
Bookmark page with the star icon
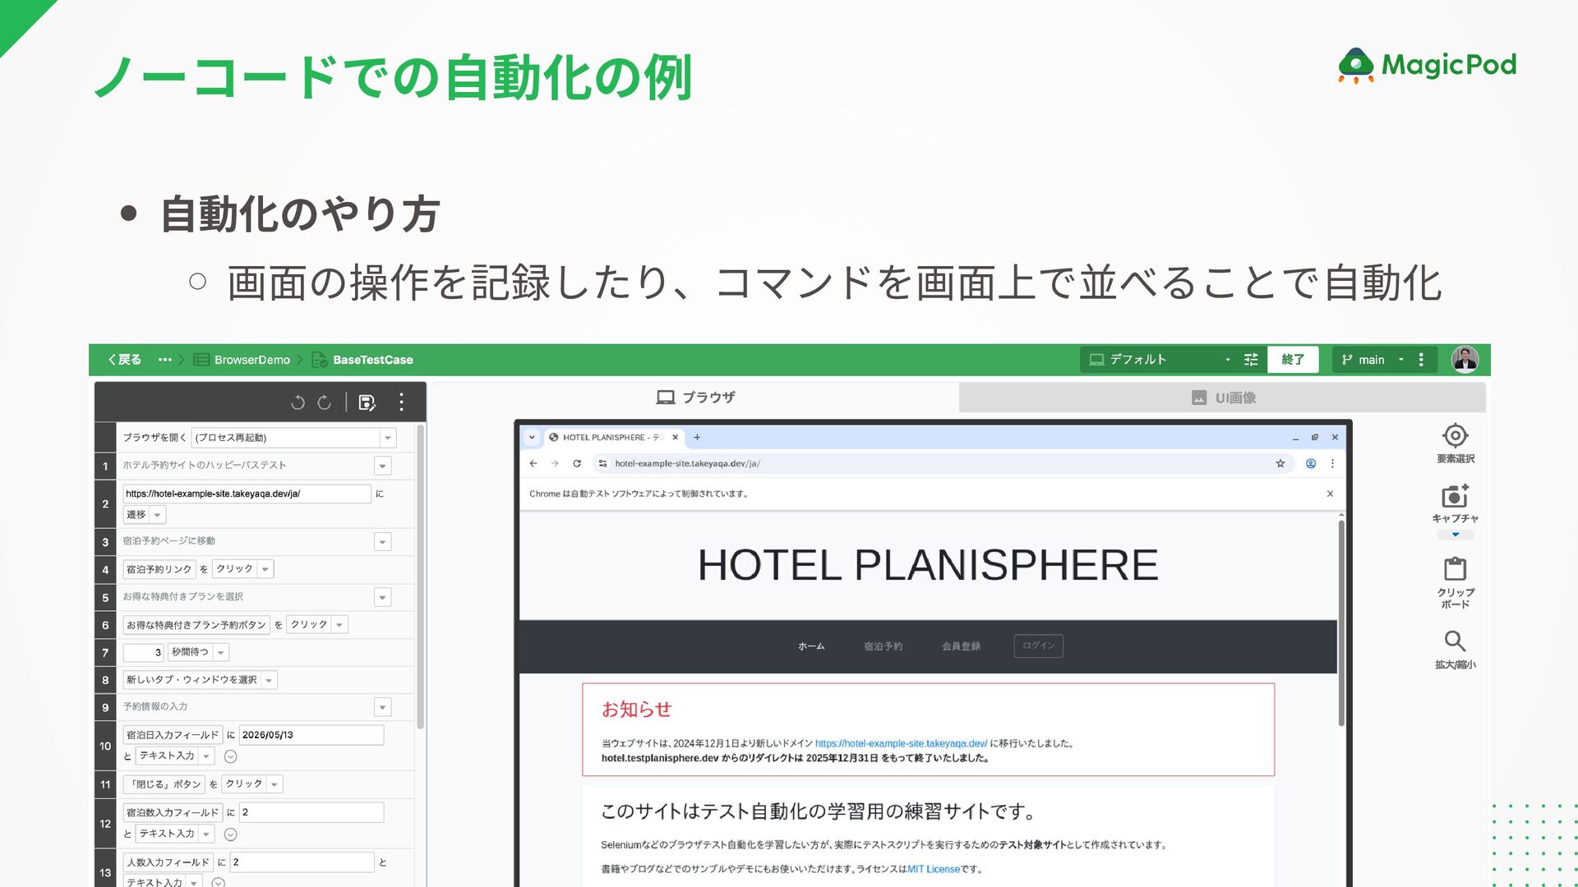1280,464
